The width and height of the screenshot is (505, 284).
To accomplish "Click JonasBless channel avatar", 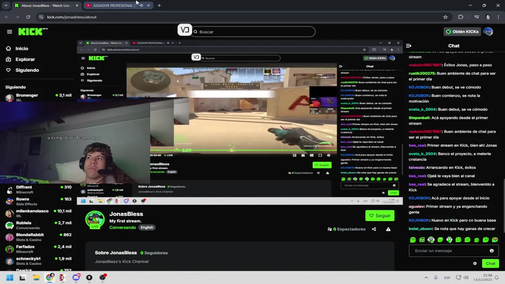I will click(x=95, y=220).
